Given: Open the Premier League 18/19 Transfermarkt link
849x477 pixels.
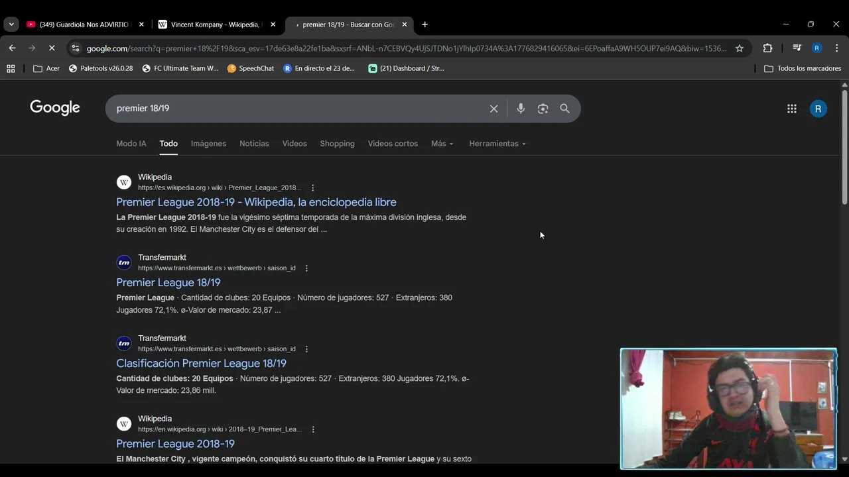Looking at the screenshot, I should tap(168, 283).
